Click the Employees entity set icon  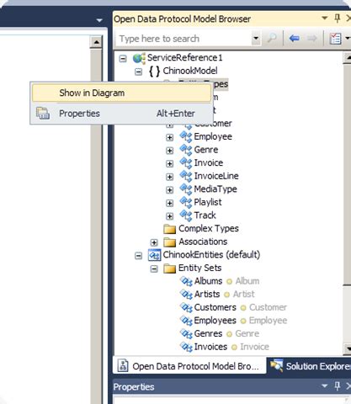tap(186, 321)
